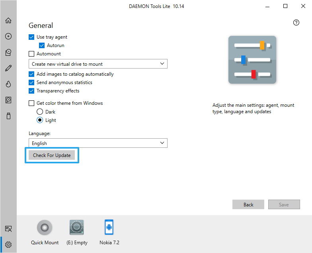Click the Check For Update button
312x253 pixels.
coord(52,155)
